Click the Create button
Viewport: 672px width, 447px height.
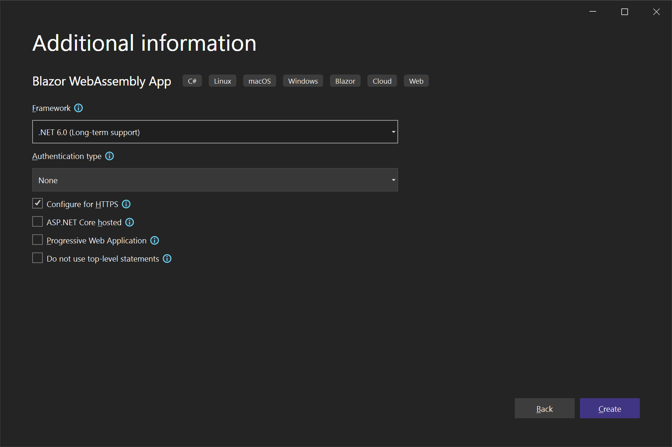610,408
